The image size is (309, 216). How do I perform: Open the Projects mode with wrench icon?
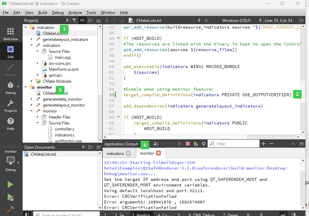coord(10,106)
